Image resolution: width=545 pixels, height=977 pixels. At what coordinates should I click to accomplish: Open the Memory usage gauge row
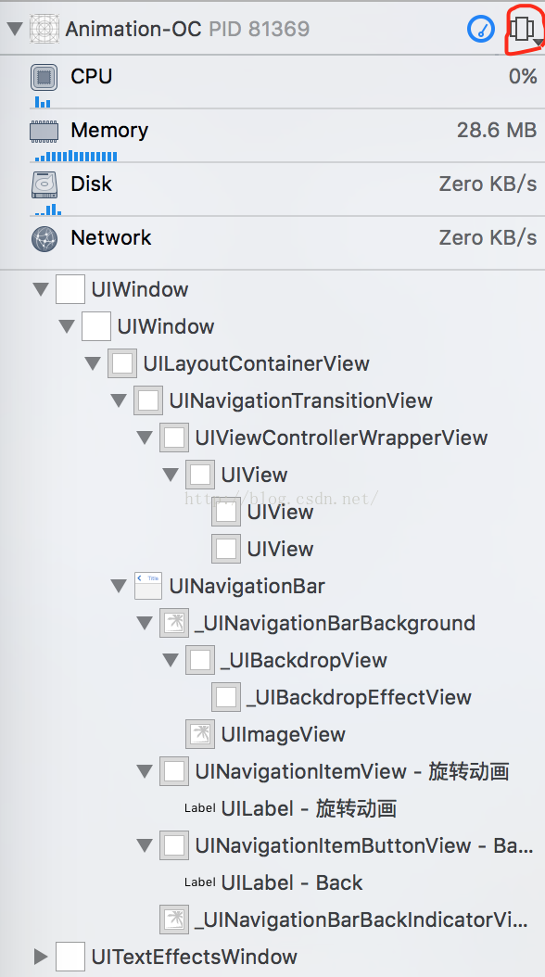pos(284,136)
